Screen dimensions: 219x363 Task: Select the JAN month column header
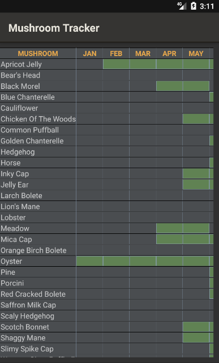point(89,53)
